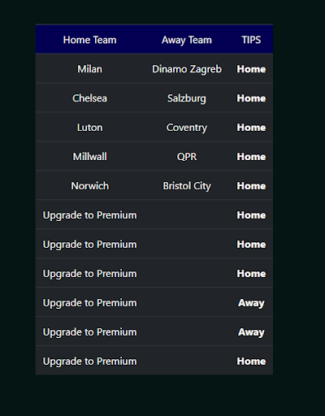Viewport: 325px width, 416px height.
Task: Select the Luton team name
Action: (x=89, y=128)
